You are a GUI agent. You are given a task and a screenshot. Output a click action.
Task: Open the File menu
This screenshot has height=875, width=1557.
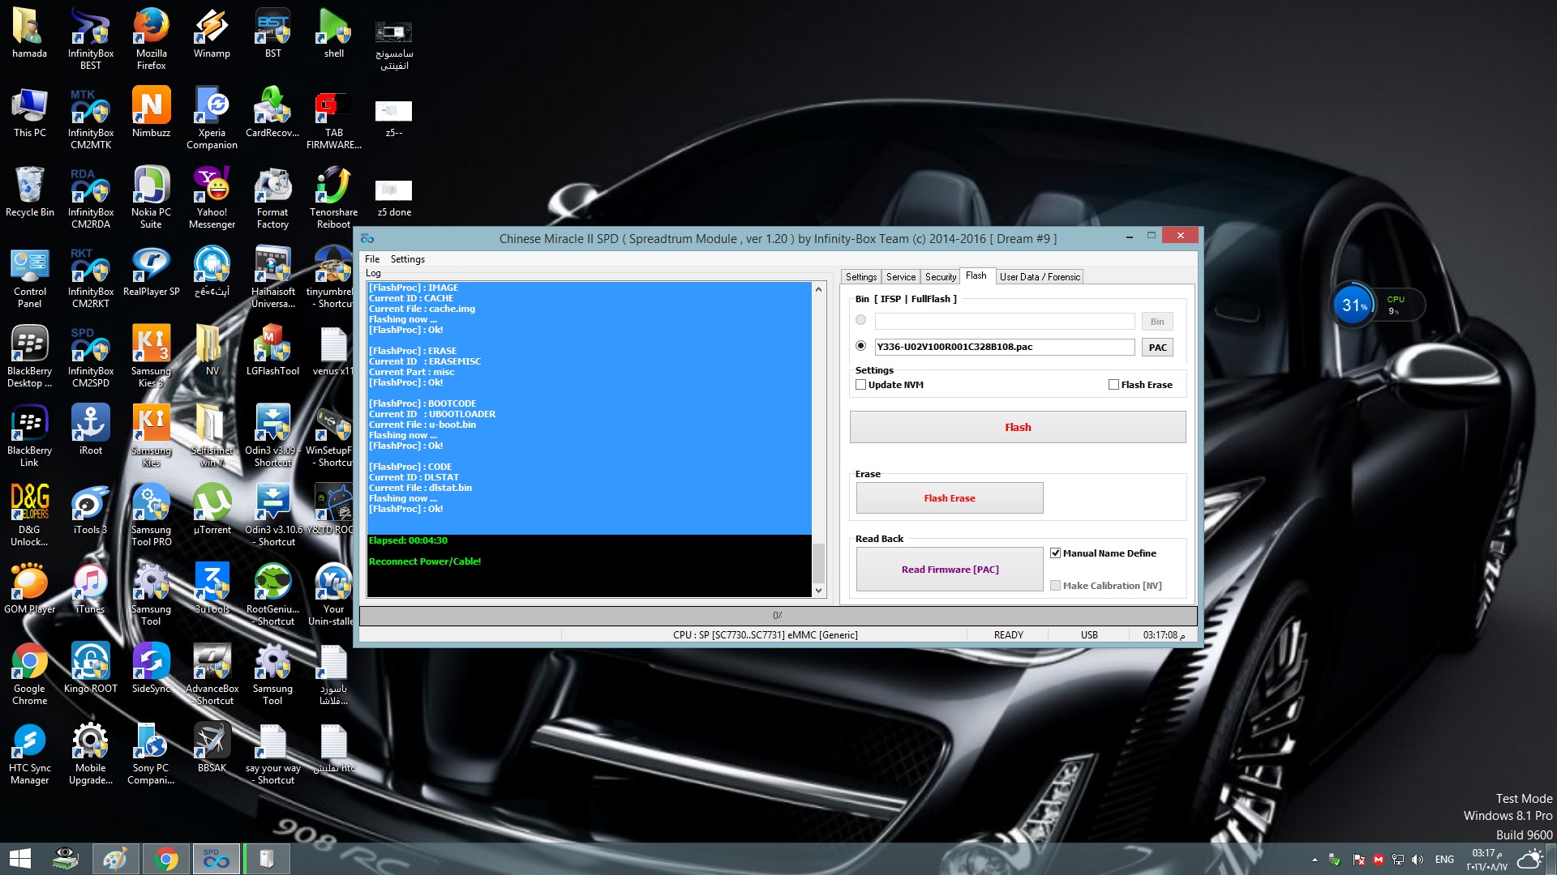point(372,259)
